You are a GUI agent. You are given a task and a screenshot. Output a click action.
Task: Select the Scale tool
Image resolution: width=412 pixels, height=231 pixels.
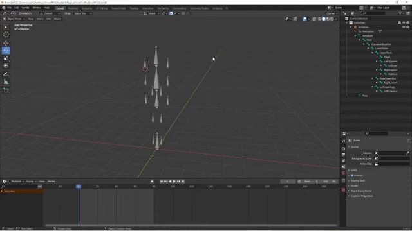click(6, 58)
